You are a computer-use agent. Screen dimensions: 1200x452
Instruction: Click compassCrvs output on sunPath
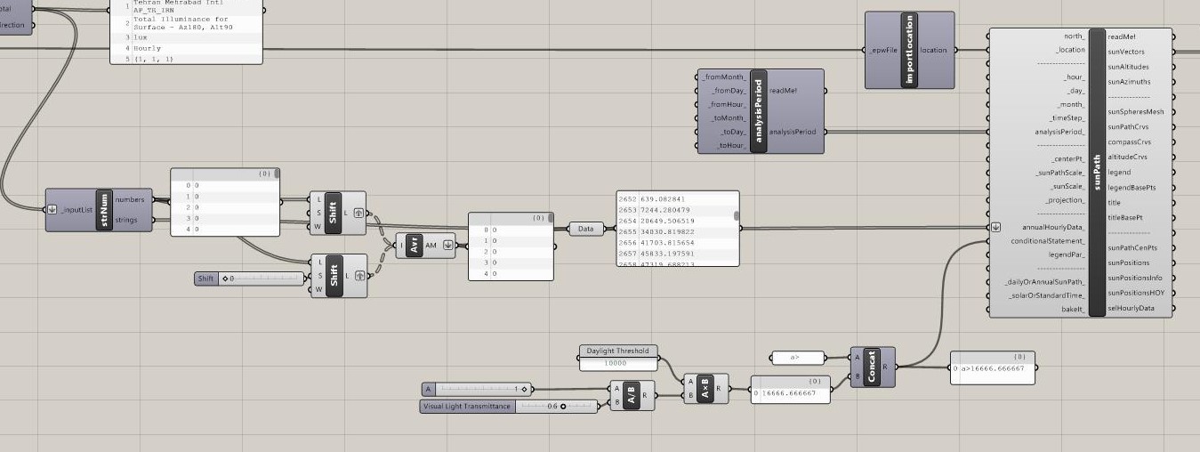(x=1129, y=142)
